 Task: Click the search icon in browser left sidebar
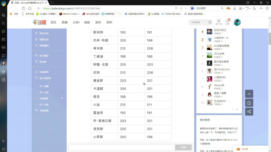[3, 23]
